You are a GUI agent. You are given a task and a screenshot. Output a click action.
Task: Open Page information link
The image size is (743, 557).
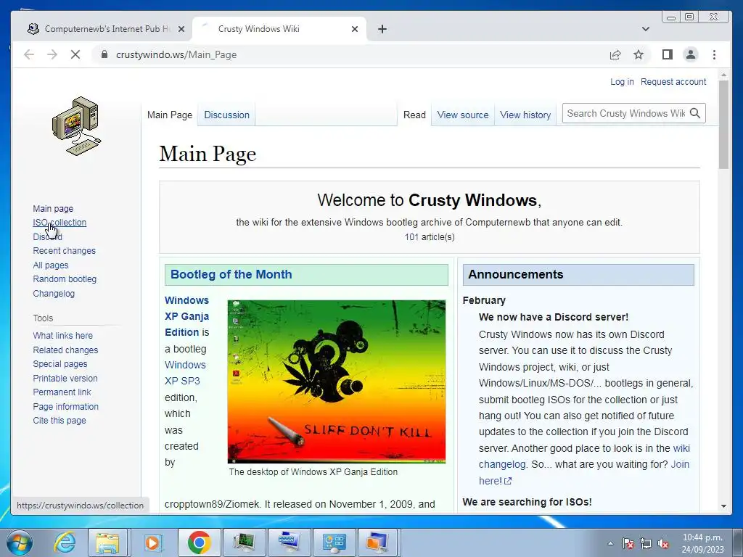pos(65,406)
